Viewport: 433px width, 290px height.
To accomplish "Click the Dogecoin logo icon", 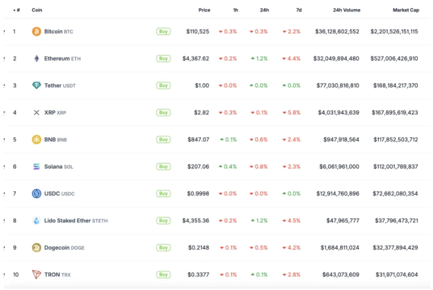I will point(36,248).
